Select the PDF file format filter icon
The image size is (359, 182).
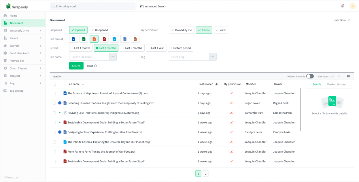[x=104, y=39]
